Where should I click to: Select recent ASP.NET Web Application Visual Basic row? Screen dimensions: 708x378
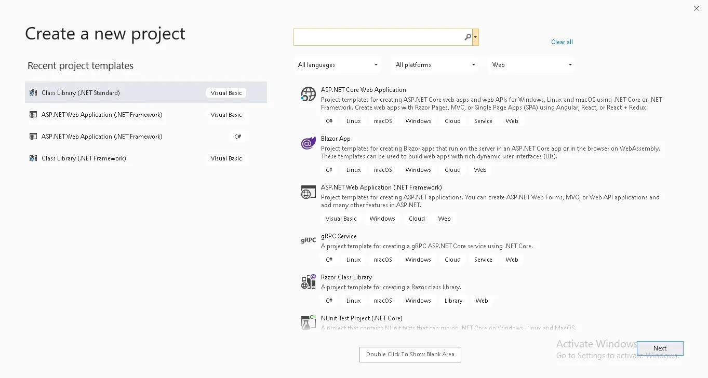[x=146, y=115]
